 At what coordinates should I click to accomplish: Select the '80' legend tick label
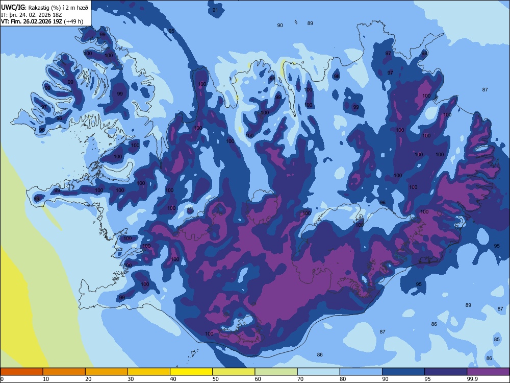(343, 379)
